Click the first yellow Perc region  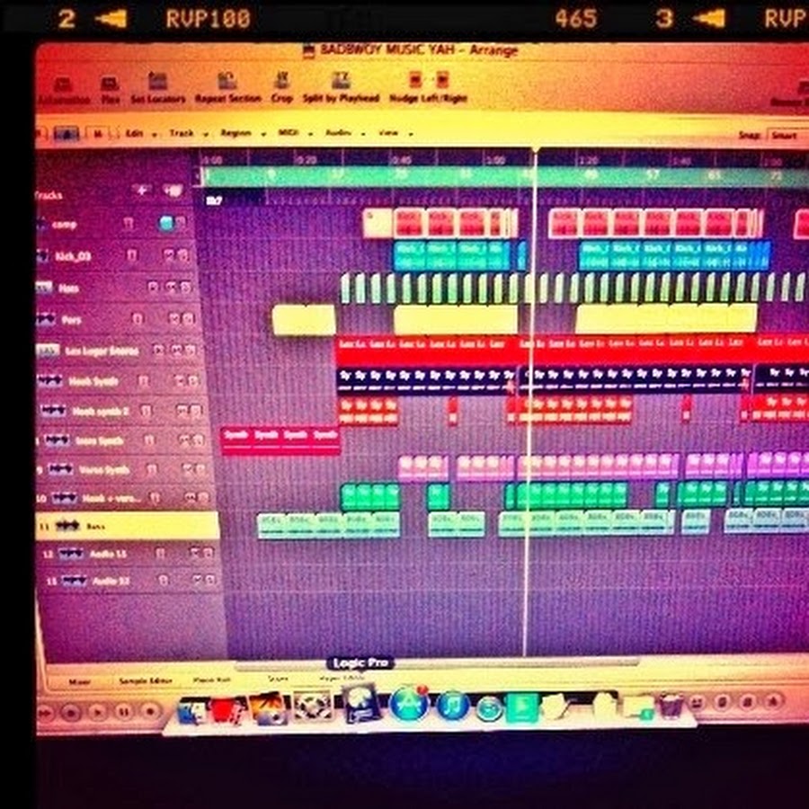pos(304,320)
